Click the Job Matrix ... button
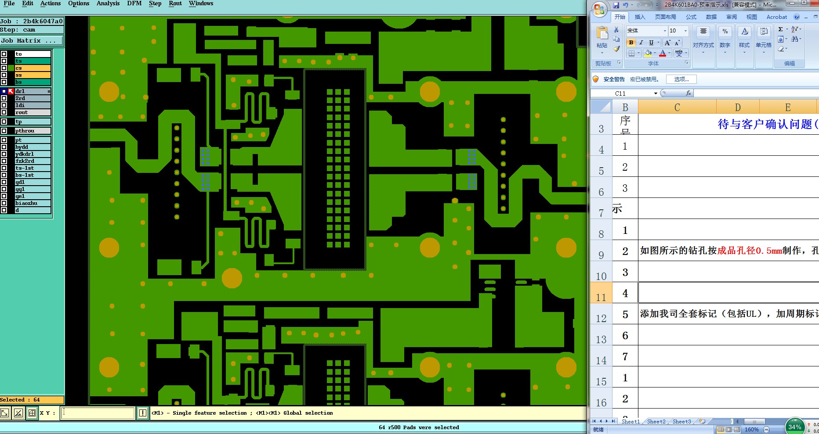This screenshot has height=434, width=819. (x=32, y=41)
